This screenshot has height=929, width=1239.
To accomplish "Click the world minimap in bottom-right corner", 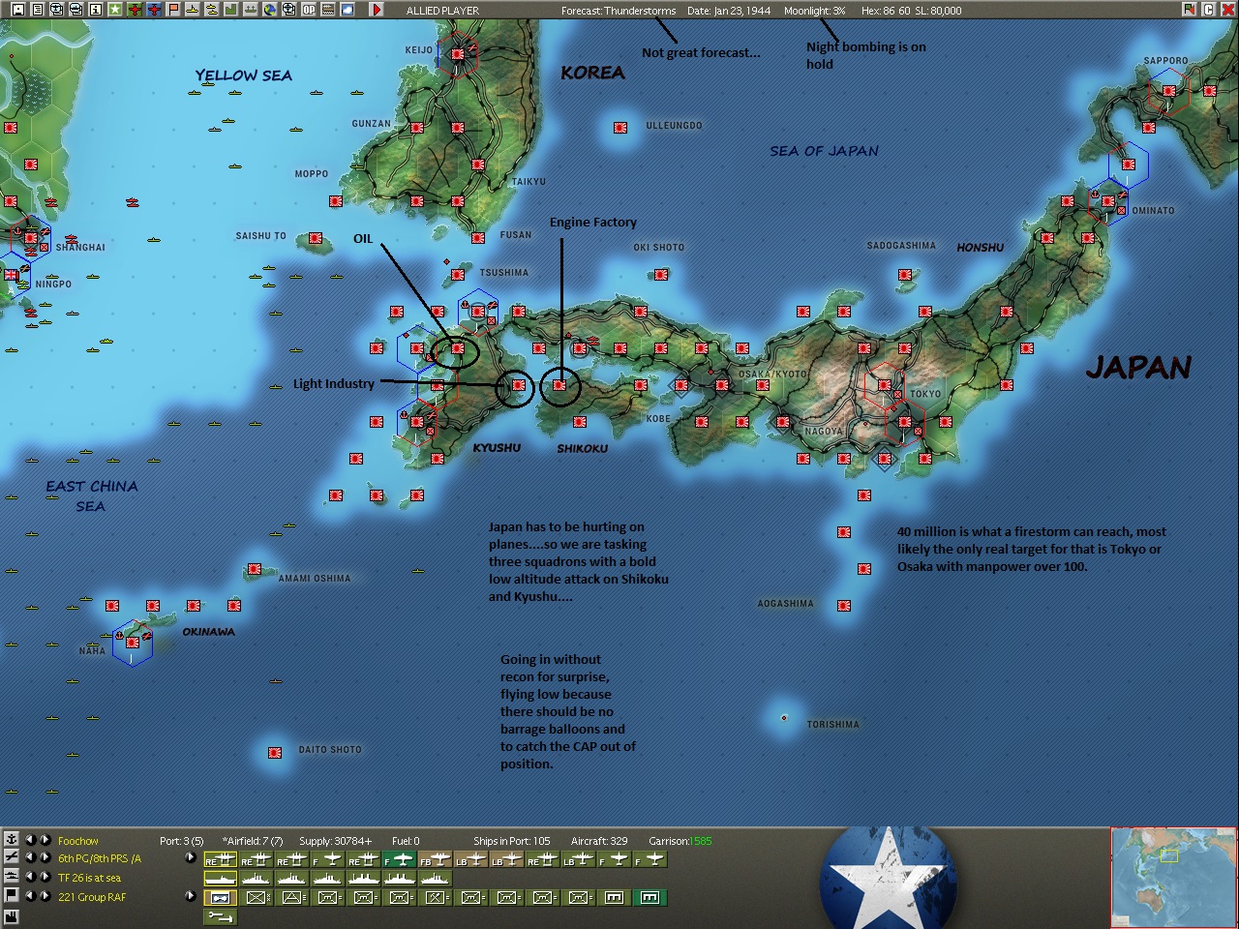I will (1173, 878).
